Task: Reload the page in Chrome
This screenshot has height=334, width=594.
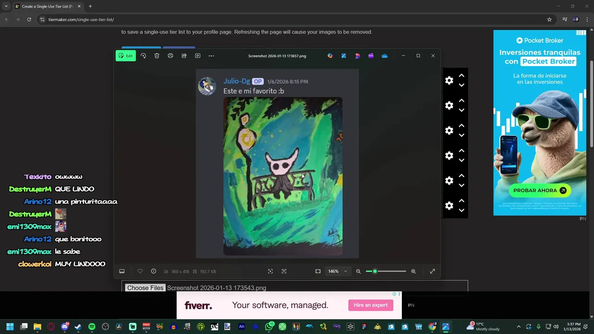Action: [29, 19]
